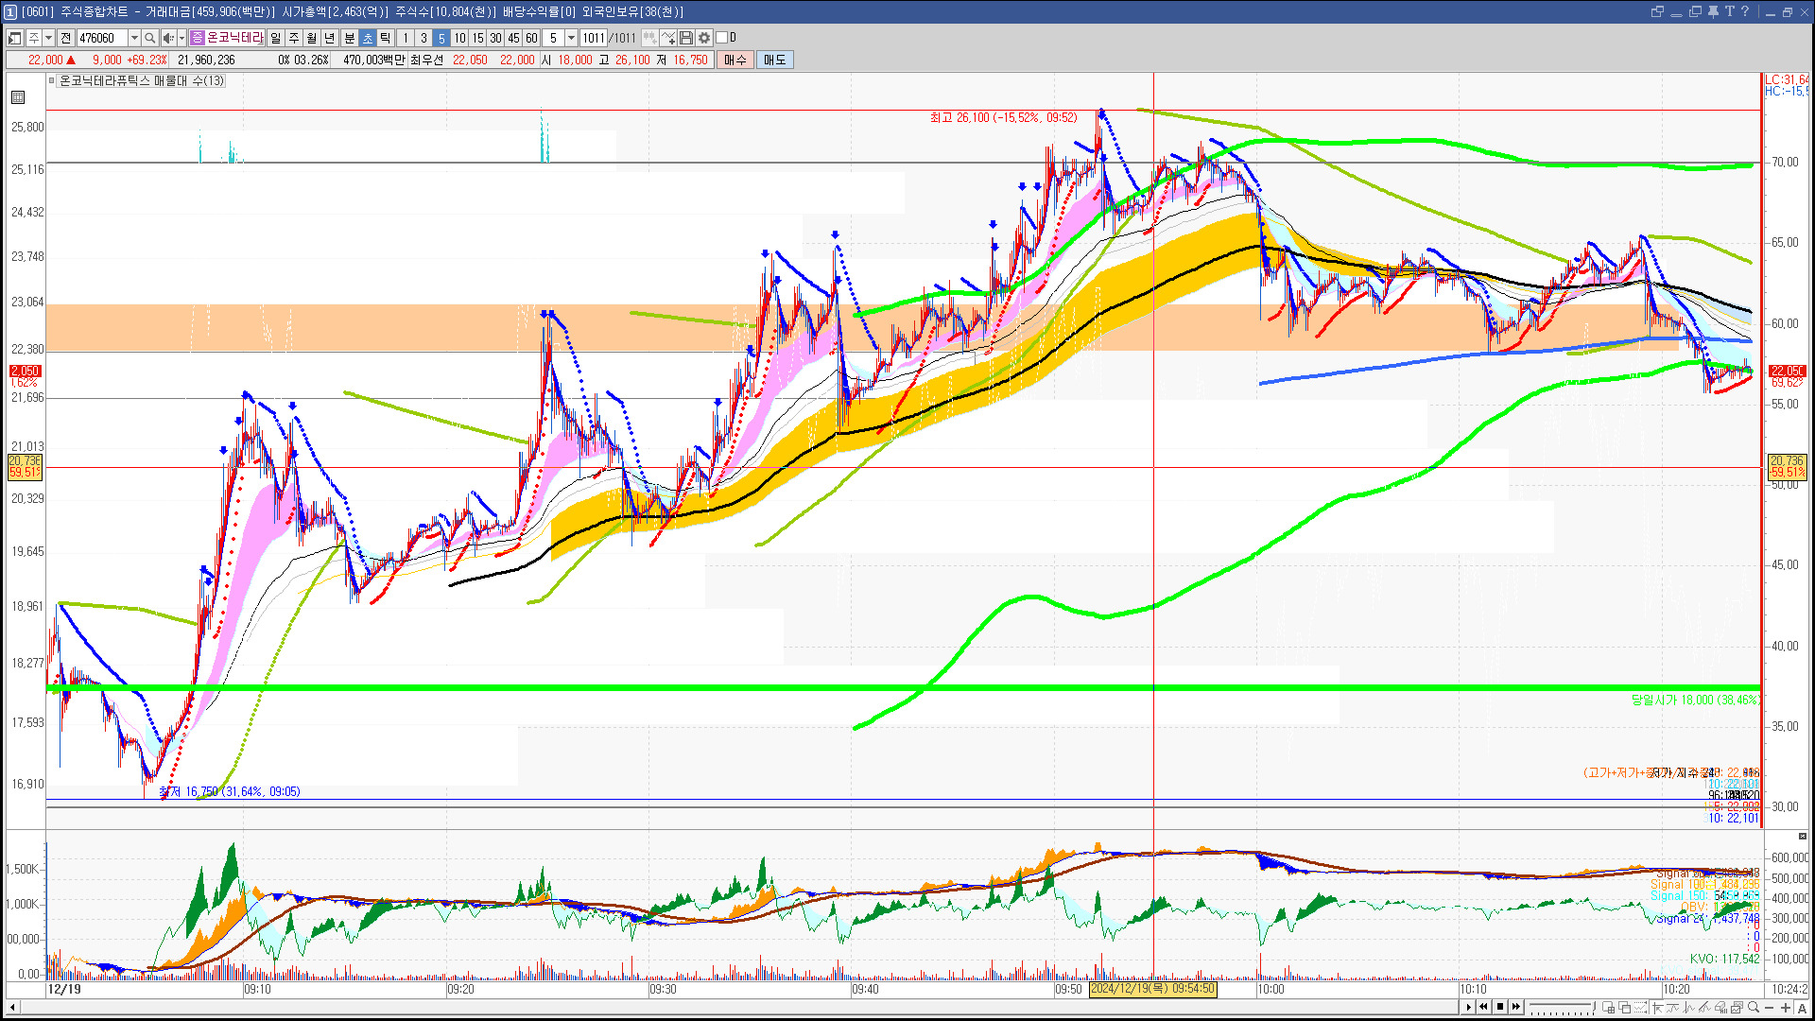This screenshot has width=1815, height=1021.
Task: Click the 매도 sell button
Action: (x=775, y=60)
